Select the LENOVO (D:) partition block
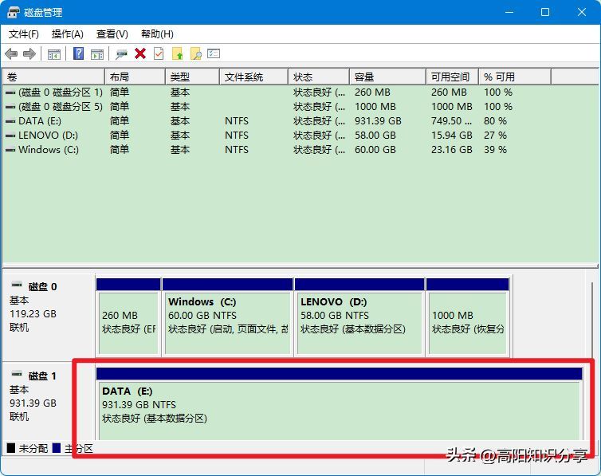 [x=359, y=317]
